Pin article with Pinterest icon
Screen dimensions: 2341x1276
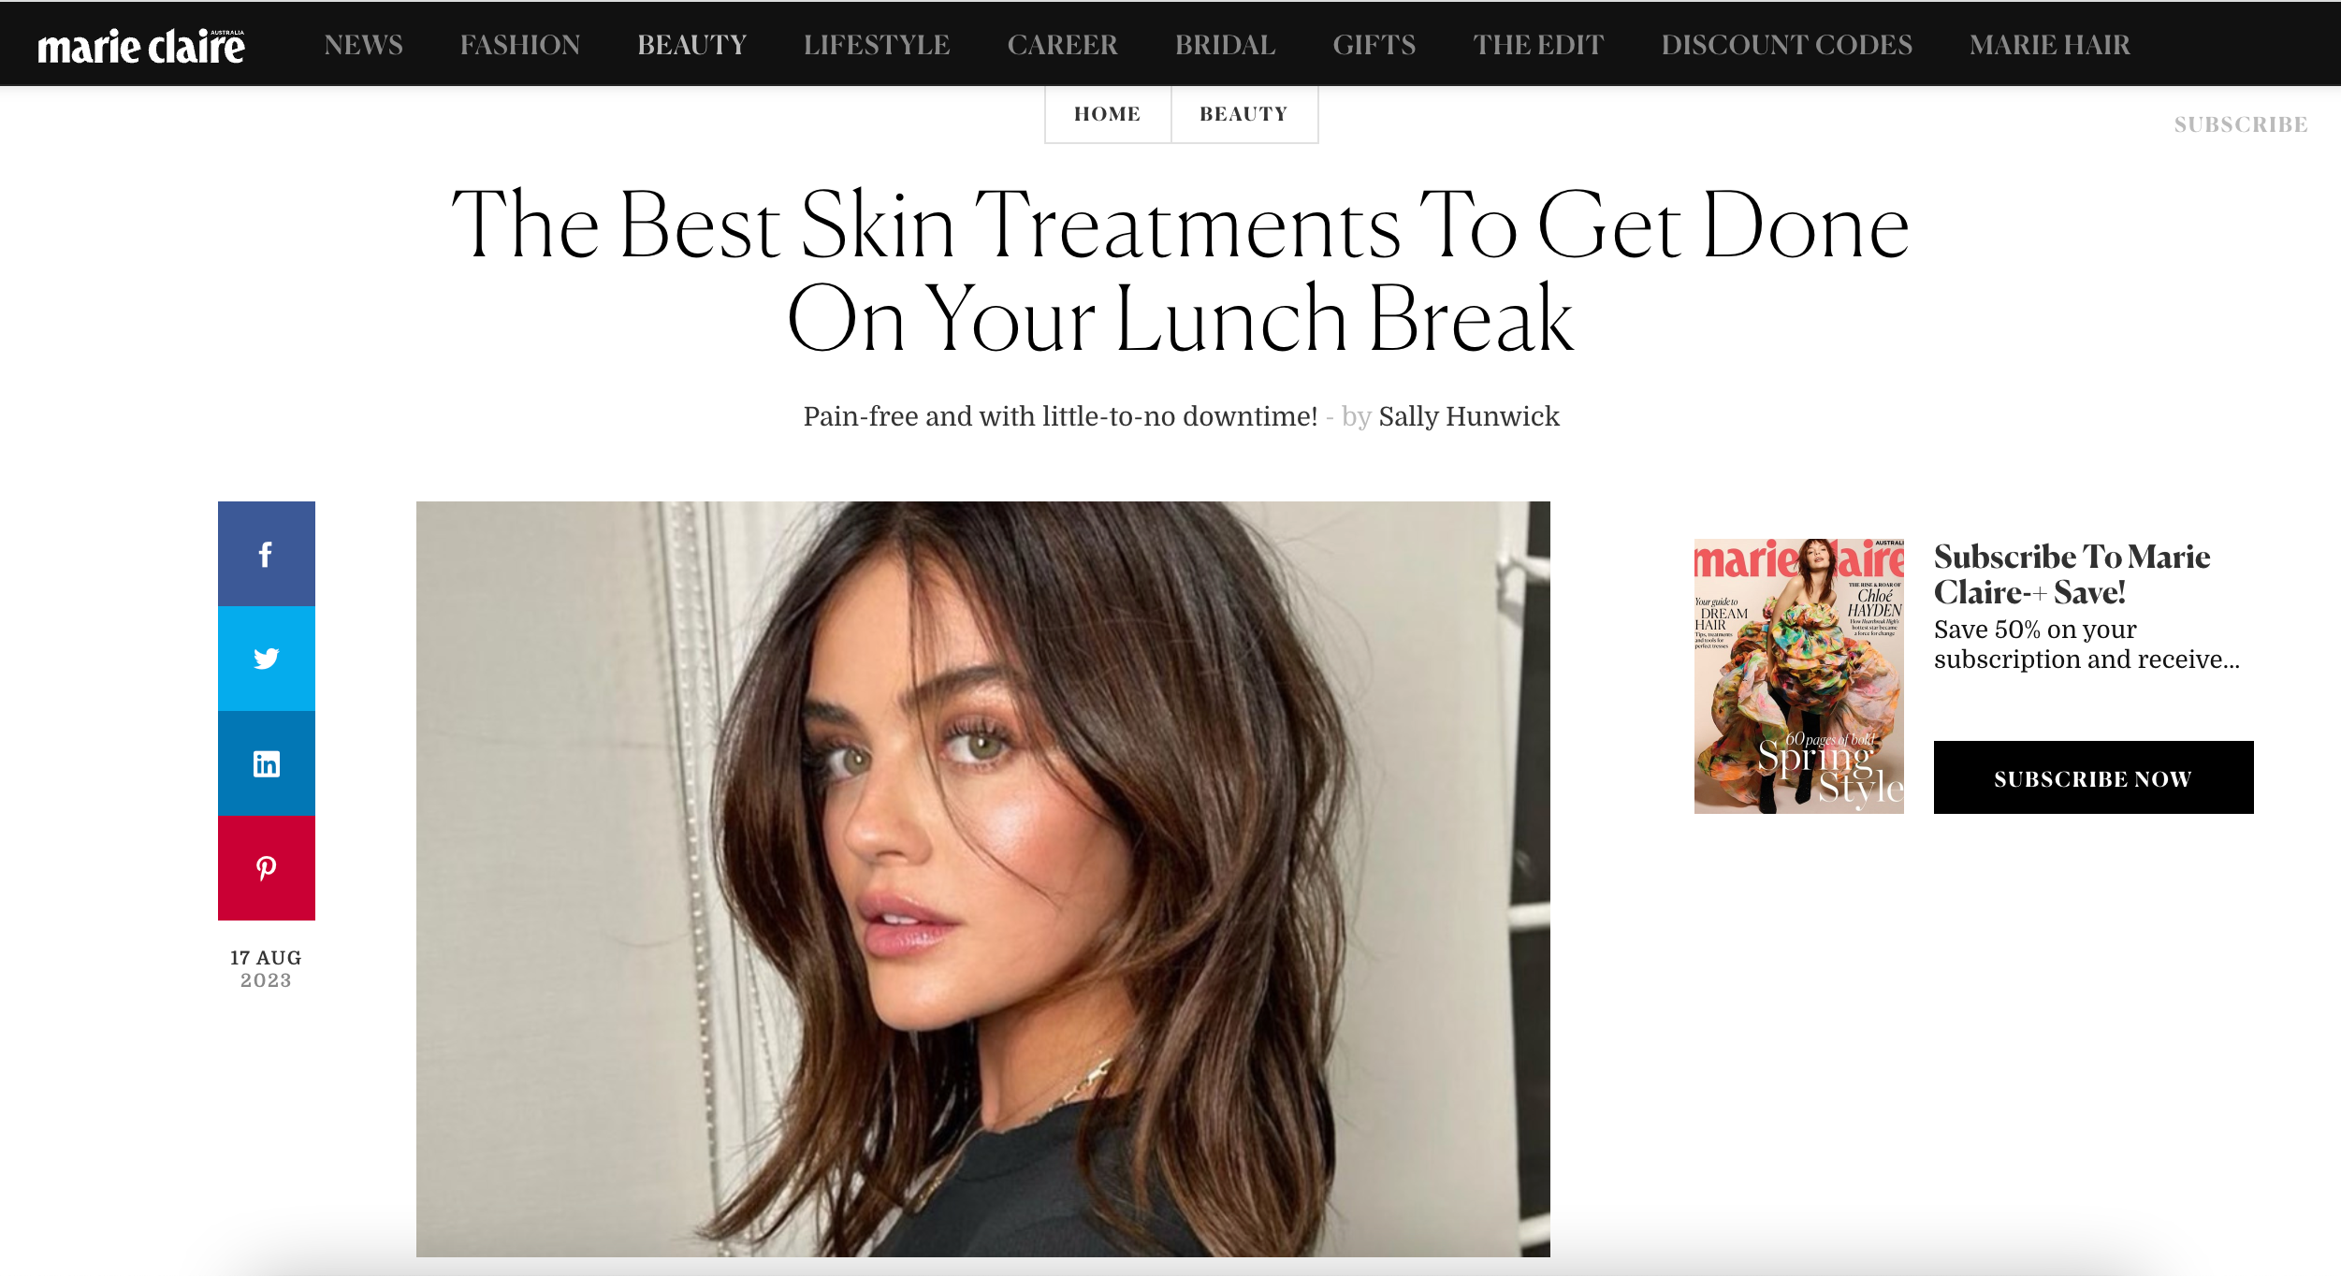coord(267,868)
